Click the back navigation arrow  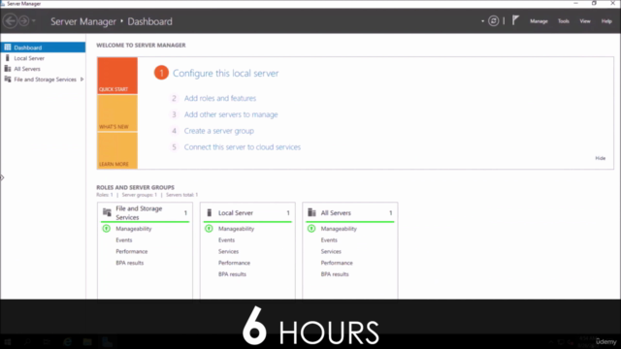[11, 21]
